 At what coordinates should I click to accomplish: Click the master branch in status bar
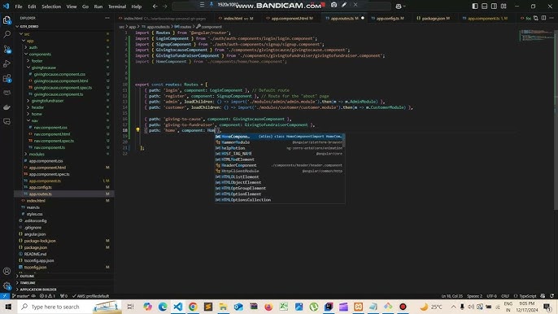[21, 296]
